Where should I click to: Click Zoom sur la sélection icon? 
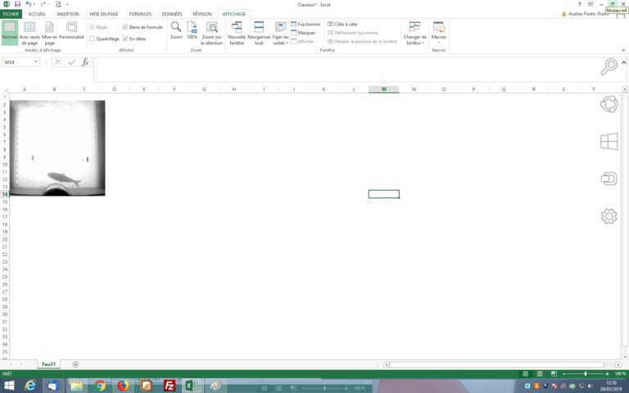pyautogui.click(x=211, y=28)
